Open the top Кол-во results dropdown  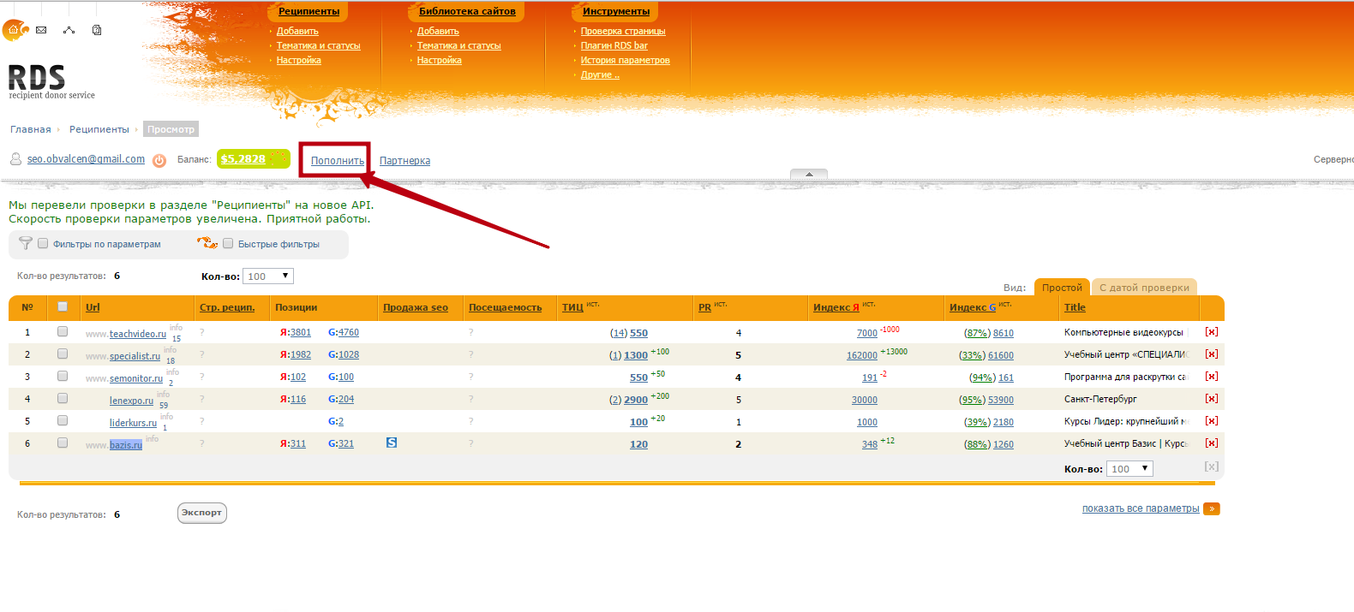[269, 276]
